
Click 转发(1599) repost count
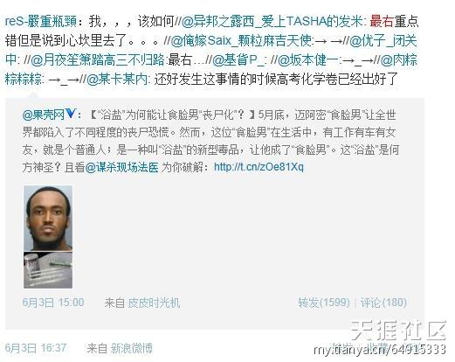coord(324,303)
